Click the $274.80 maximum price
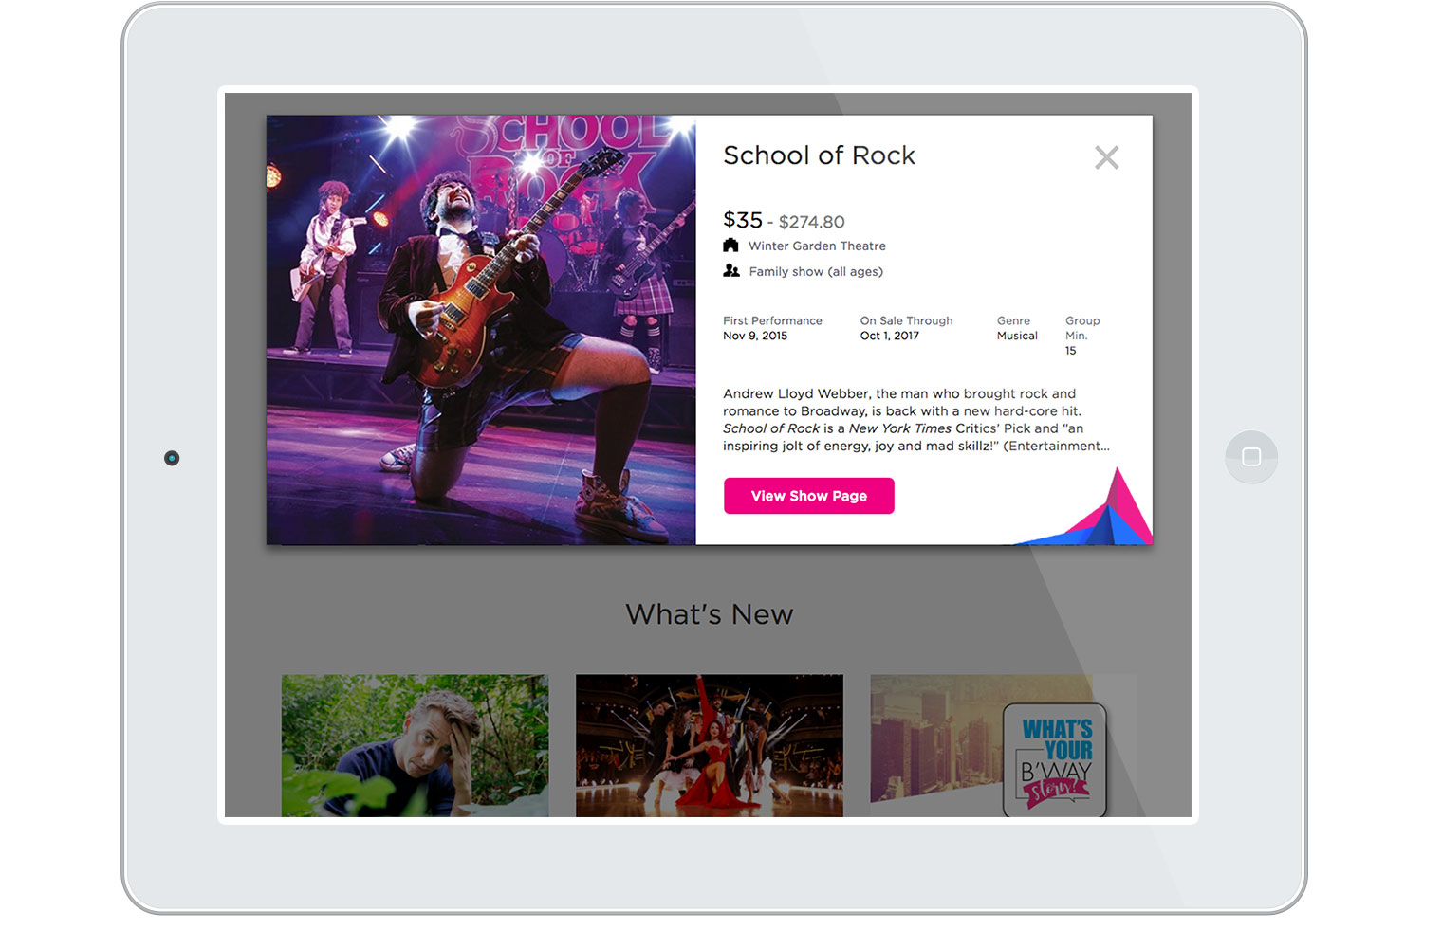Screen dimensions: 1442x948 811,222
